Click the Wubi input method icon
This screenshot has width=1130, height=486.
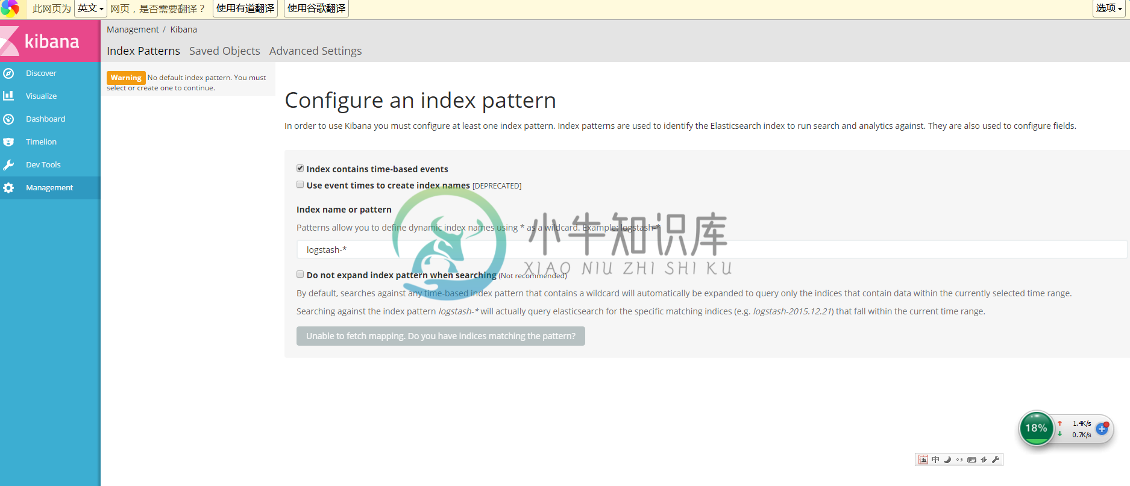point(923,460)
